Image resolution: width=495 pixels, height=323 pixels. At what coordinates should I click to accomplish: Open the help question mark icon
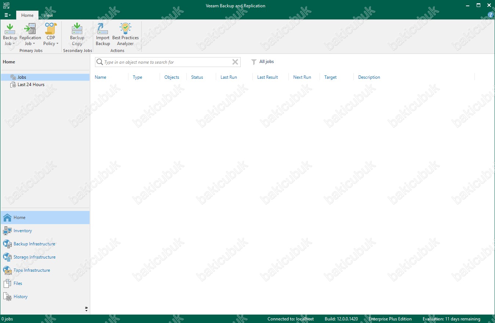tap(491, 15)
